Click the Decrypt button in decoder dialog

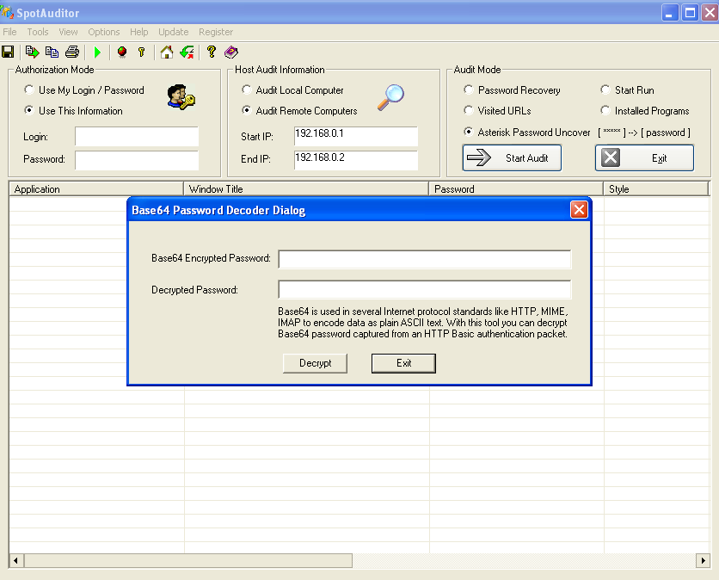point(315,363)
